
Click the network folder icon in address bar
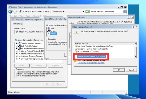20,11
